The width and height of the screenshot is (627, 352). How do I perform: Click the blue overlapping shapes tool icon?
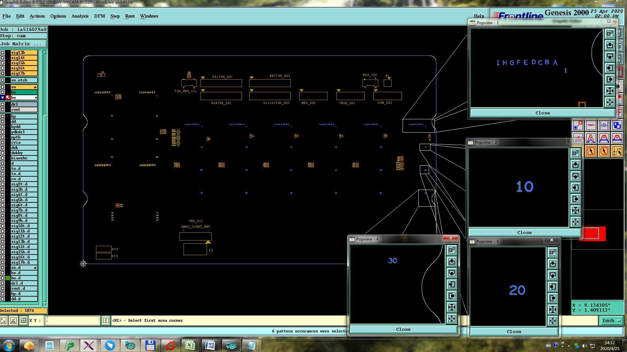click(617, 125)
